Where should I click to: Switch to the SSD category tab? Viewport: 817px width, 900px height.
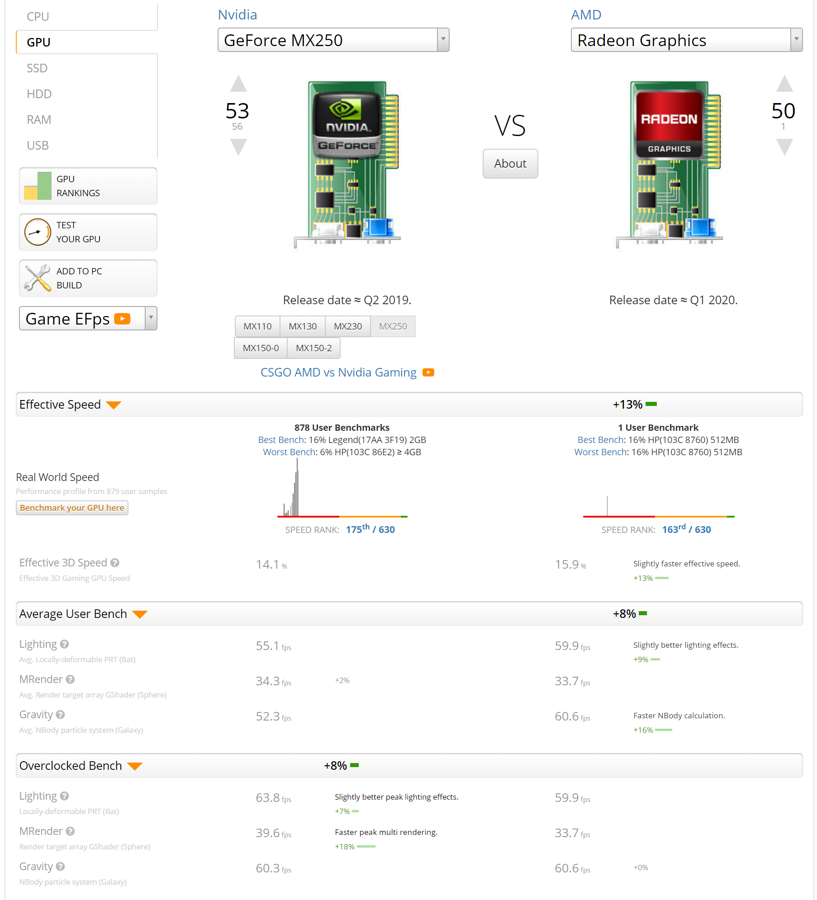pyautogui.click(x=87, y=68)
